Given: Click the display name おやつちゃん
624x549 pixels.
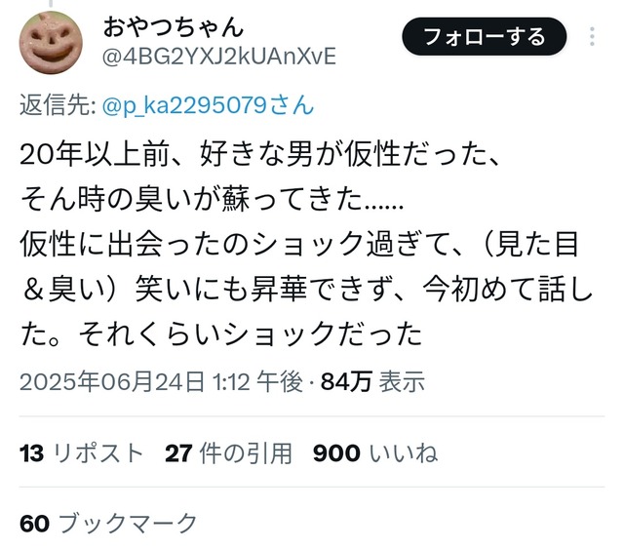Looking at the screenshot, I should [173, 27].
